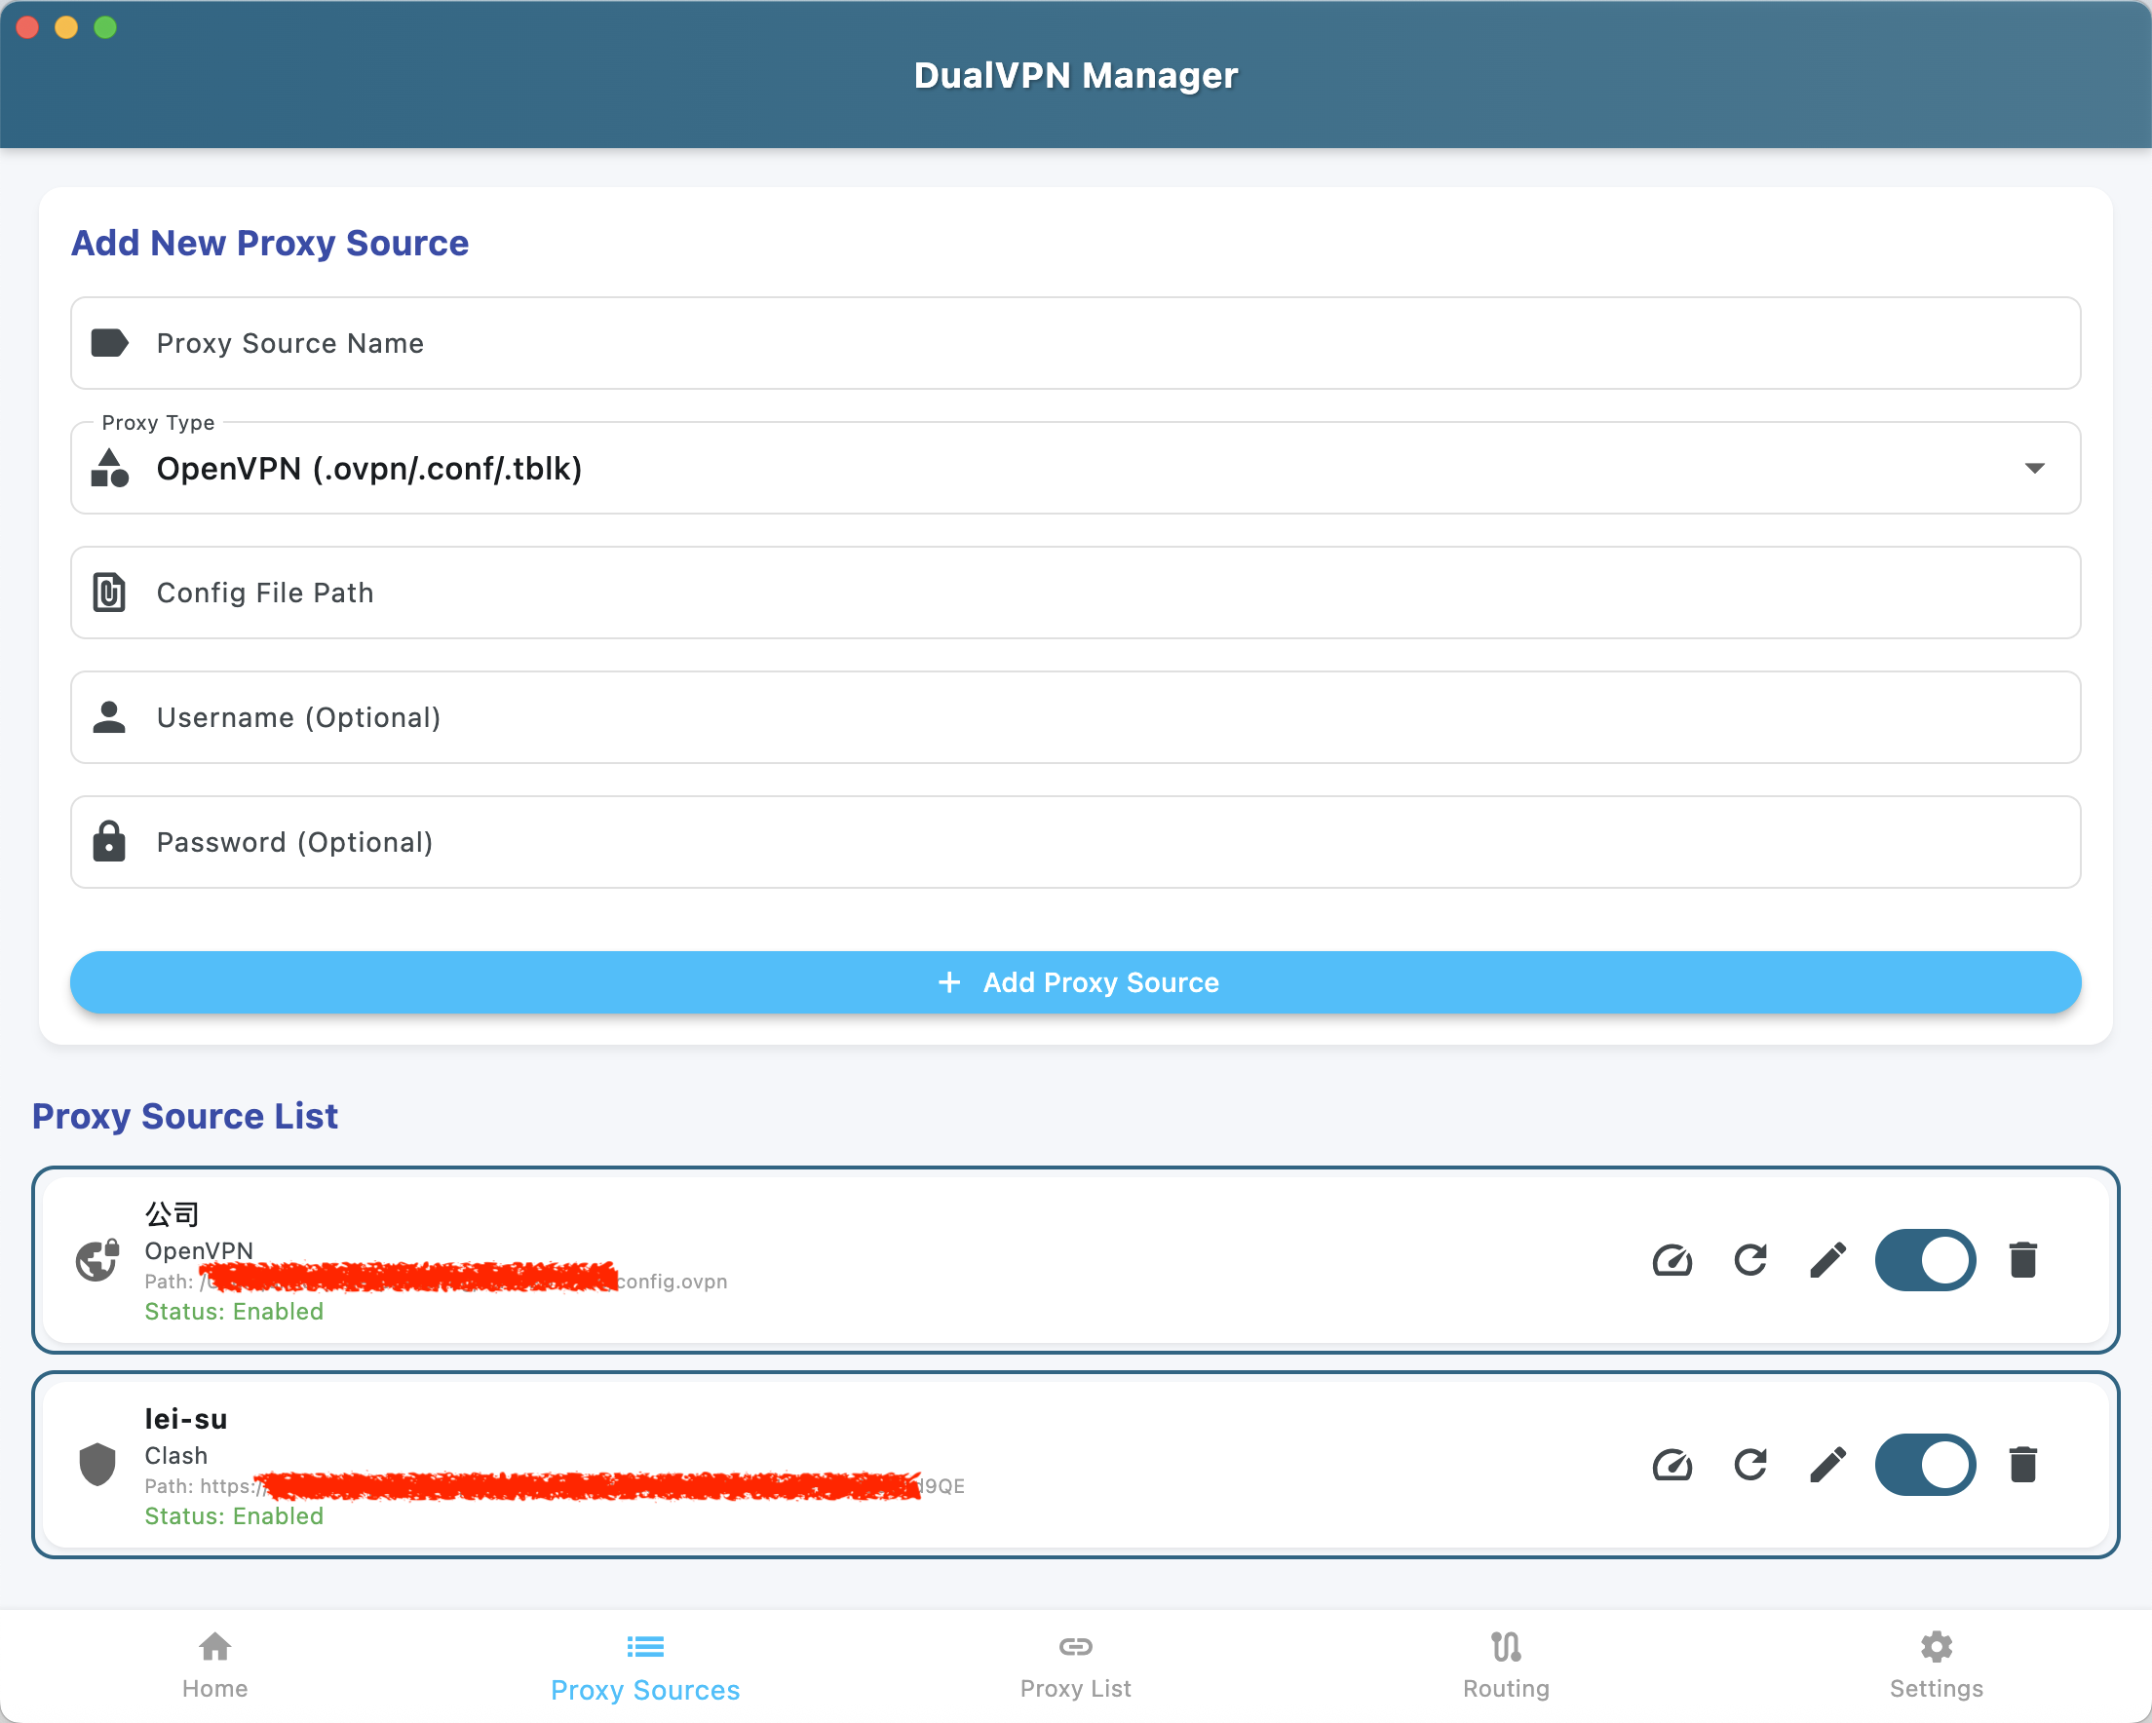The width and height of the screenshot is (2152, 1723).
Task: Switch to the Proxy List tab
Action: point(1075,1666)
